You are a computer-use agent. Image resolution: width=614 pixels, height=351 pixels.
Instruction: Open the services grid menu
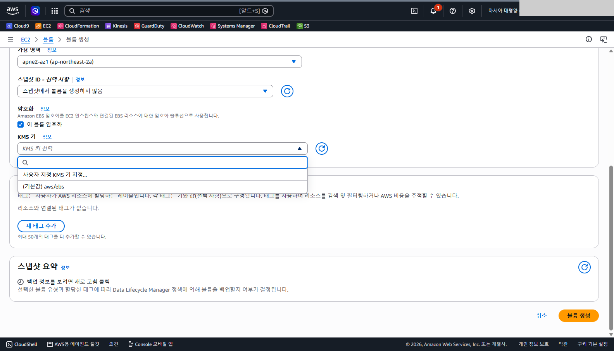pos(55,11)
